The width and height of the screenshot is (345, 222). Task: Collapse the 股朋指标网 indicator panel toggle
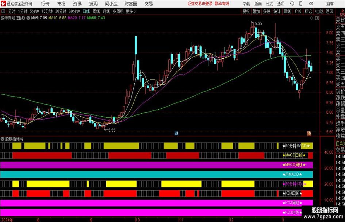coord(3,139)
